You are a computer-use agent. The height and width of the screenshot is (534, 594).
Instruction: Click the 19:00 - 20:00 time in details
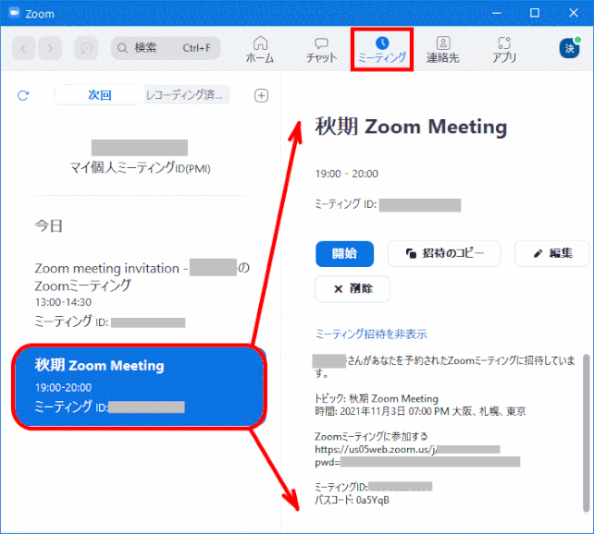click(x=347, y=174)
